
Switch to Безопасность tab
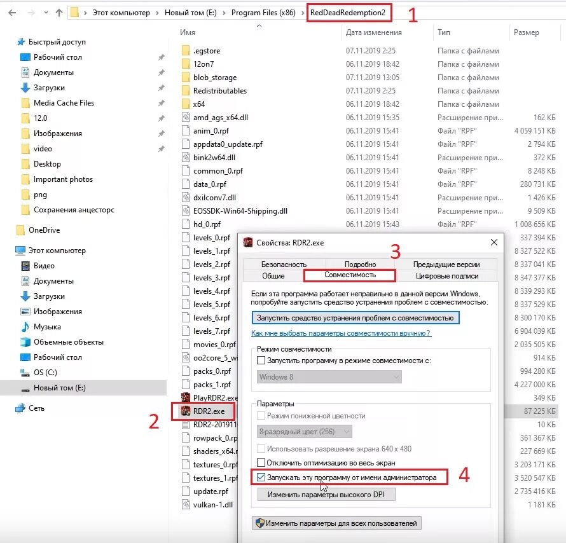click(x=284, y=265)
